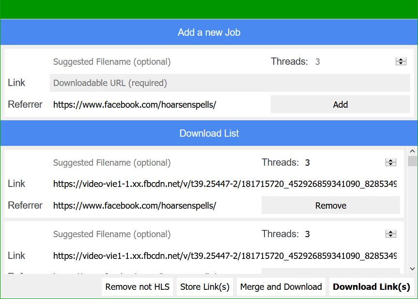Image resolution: width=418 pixels, height=299 pixels.
Task: Click the second download item's Link URL
Action: pos(225,256)
